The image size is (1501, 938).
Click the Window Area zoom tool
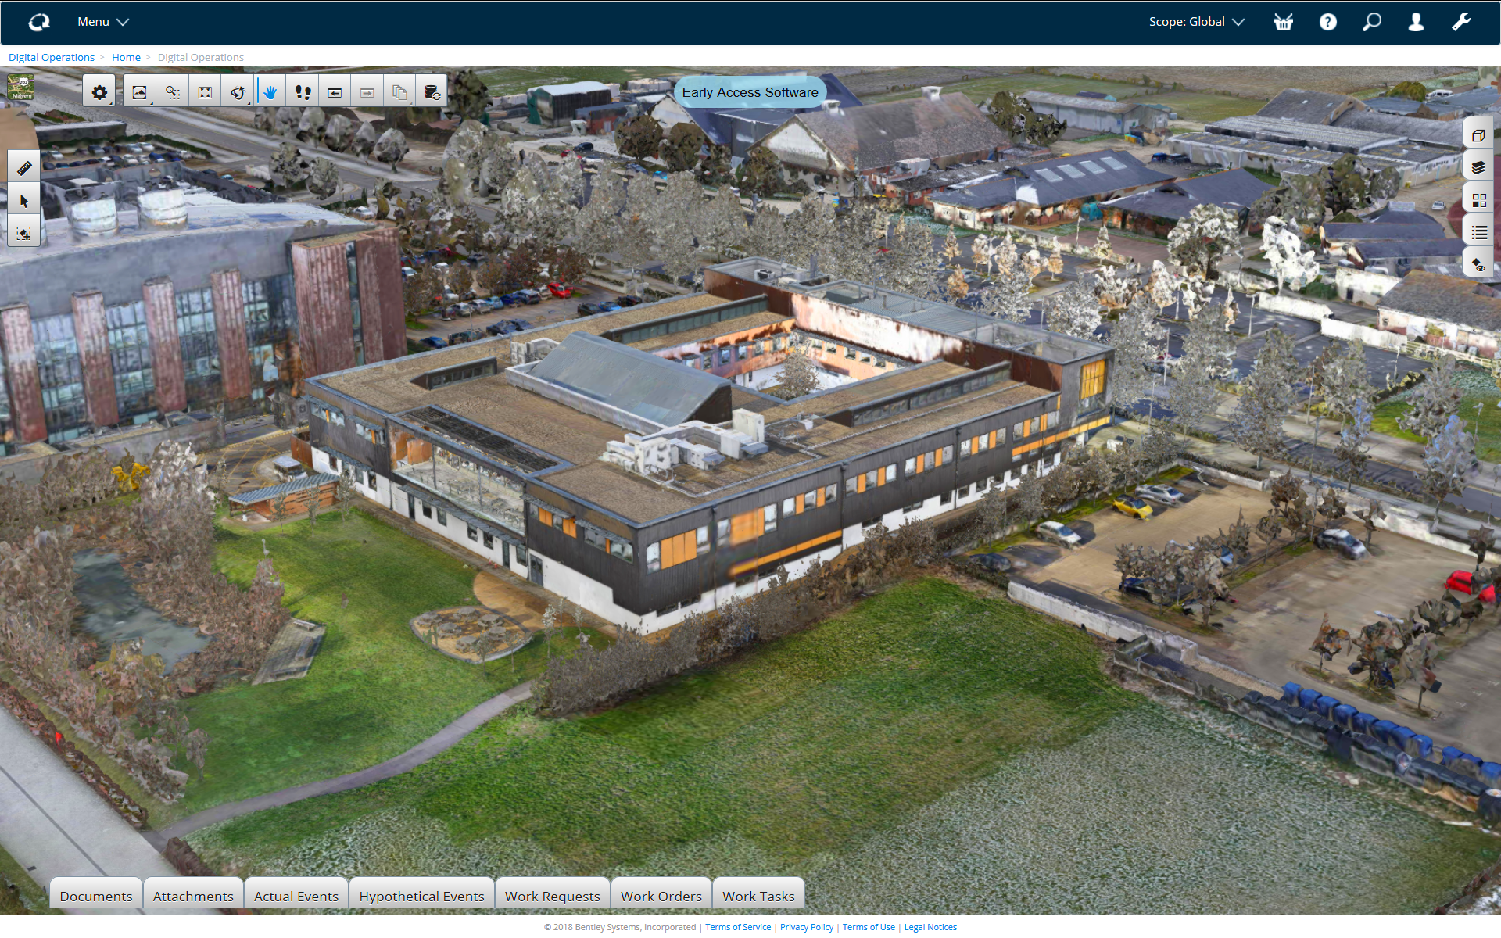(172, 92)
